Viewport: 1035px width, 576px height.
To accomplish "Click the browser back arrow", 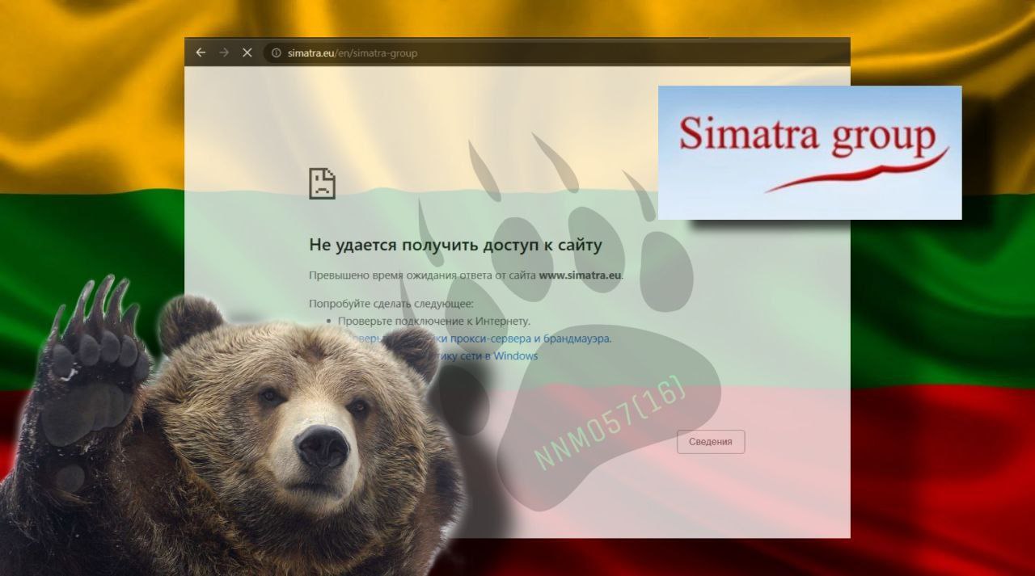I will click(x=201, y=53).
